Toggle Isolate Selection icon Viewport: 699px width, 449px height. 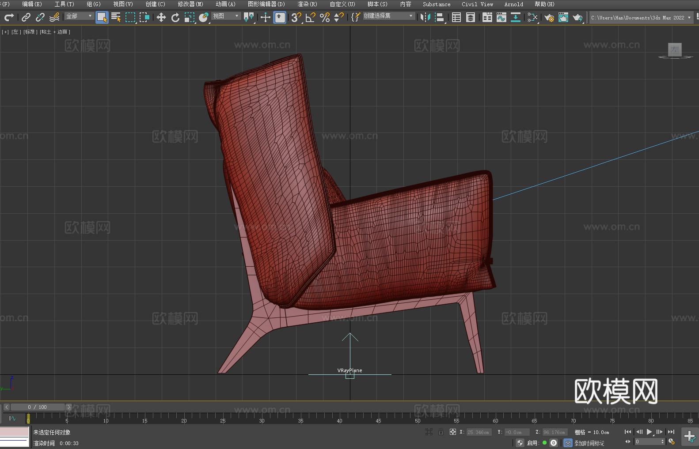pos(429,432)
